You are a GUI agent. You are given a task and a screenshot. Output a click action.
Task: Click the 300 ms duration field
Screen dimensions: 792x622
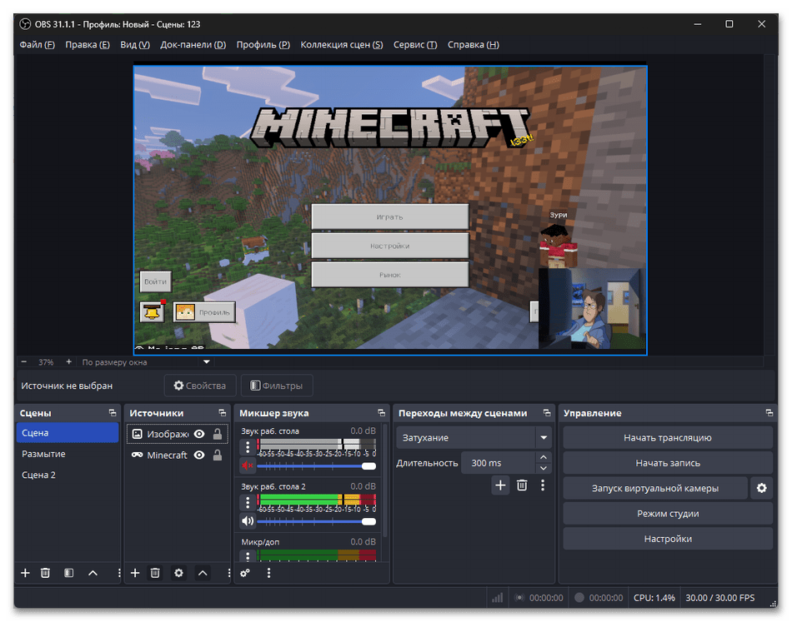point(498,463)
